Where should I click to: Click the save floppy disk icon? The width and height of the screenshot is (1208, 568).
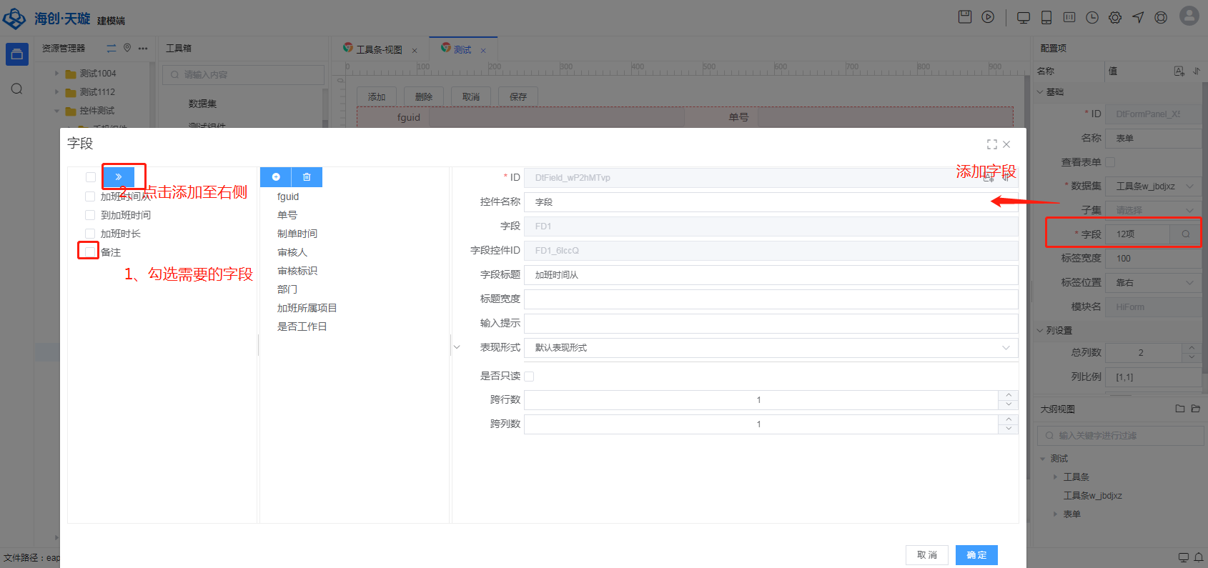965,17
